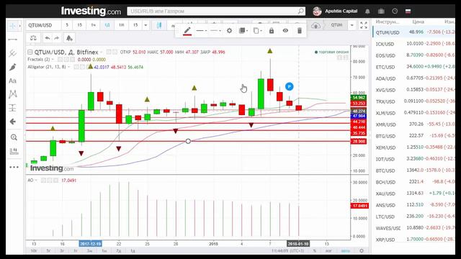Set the 7д date range

point(118,251)
